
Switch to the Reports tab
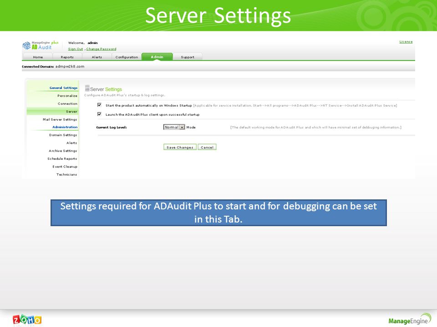tap(67, 57)
